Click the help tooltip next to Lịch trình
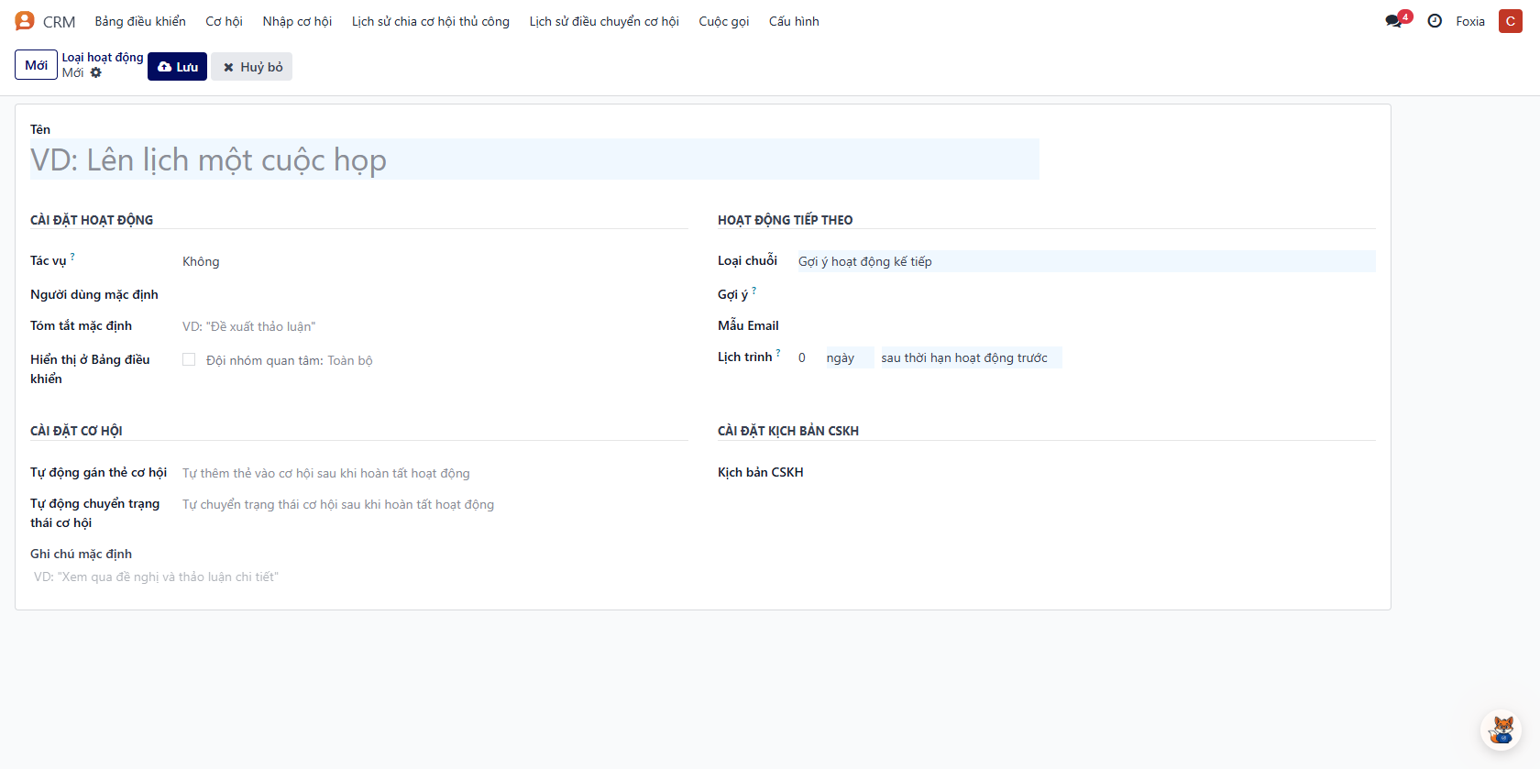This screenshot has width=1540, height=769. [x=778, y=353]
